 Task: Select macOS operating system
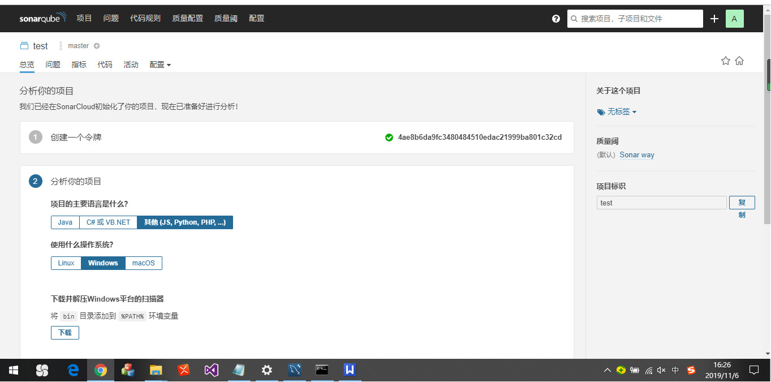144,263
